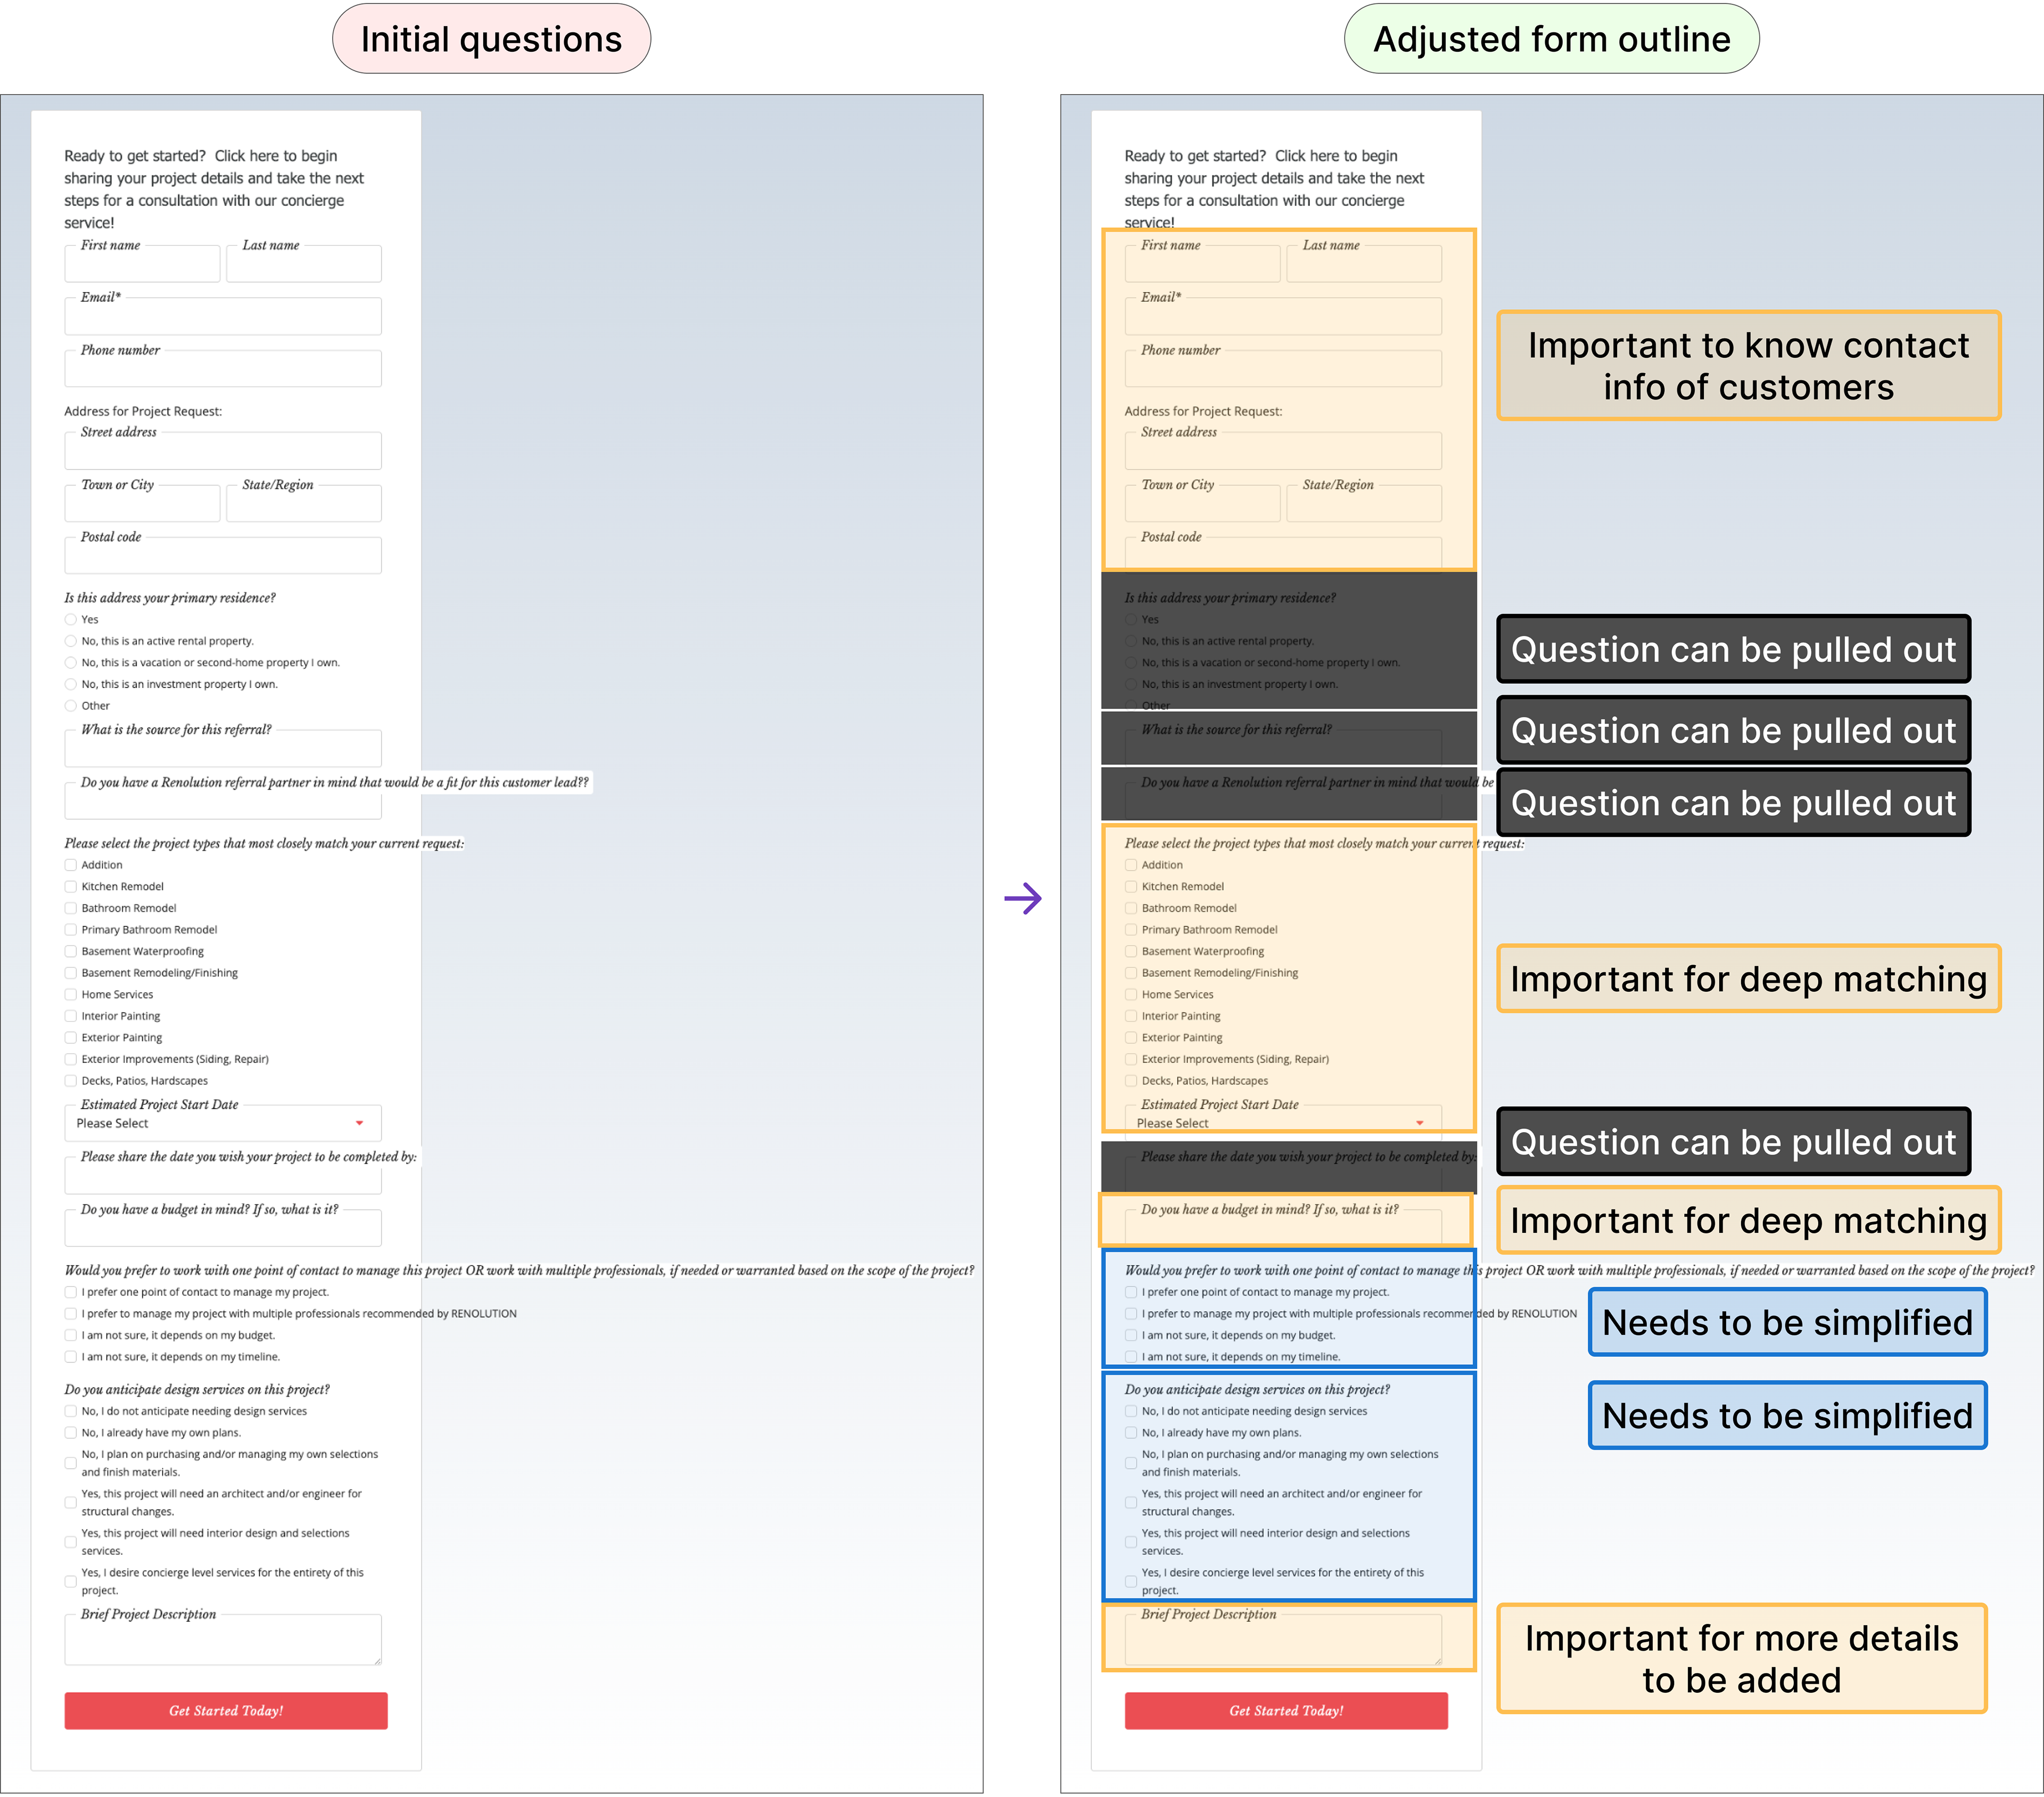
Task: Click the Brief Project Description textarea on left
Action: click(222, 1641)
